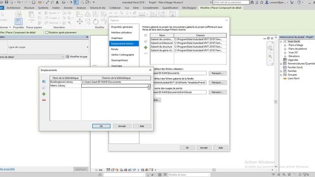Open the Ligne de coupe type selector dropdown
This screenshot has width=315, height=177.
tap(88, 47)
